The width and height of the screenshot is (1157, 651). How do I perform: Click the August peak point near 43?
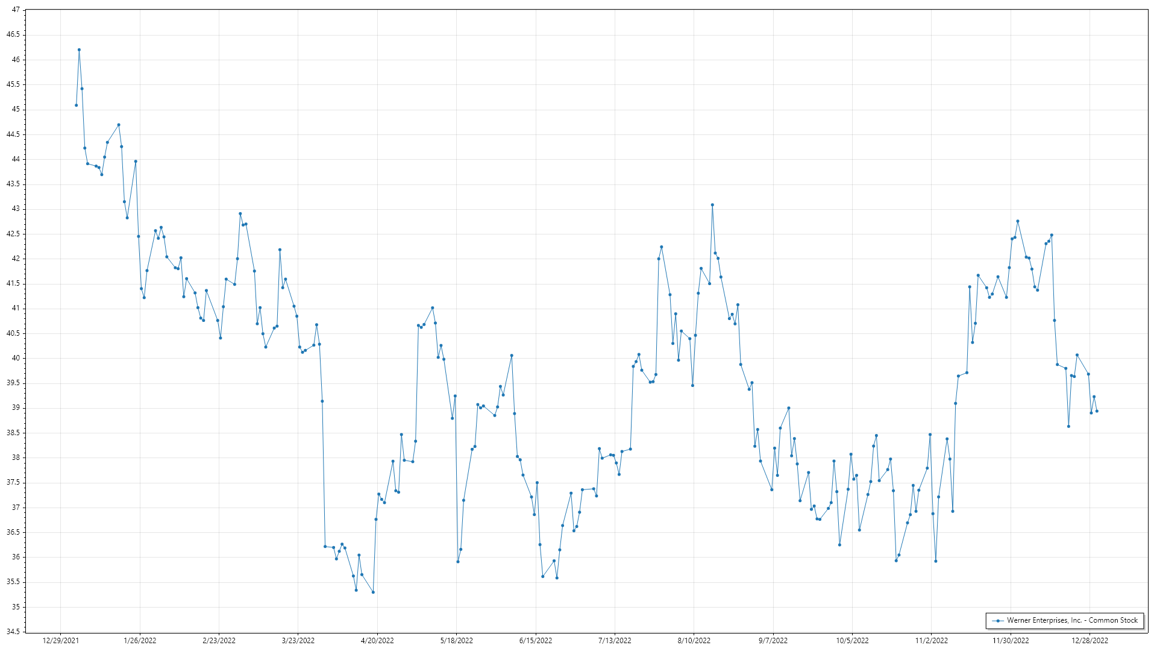coord(712,205)
